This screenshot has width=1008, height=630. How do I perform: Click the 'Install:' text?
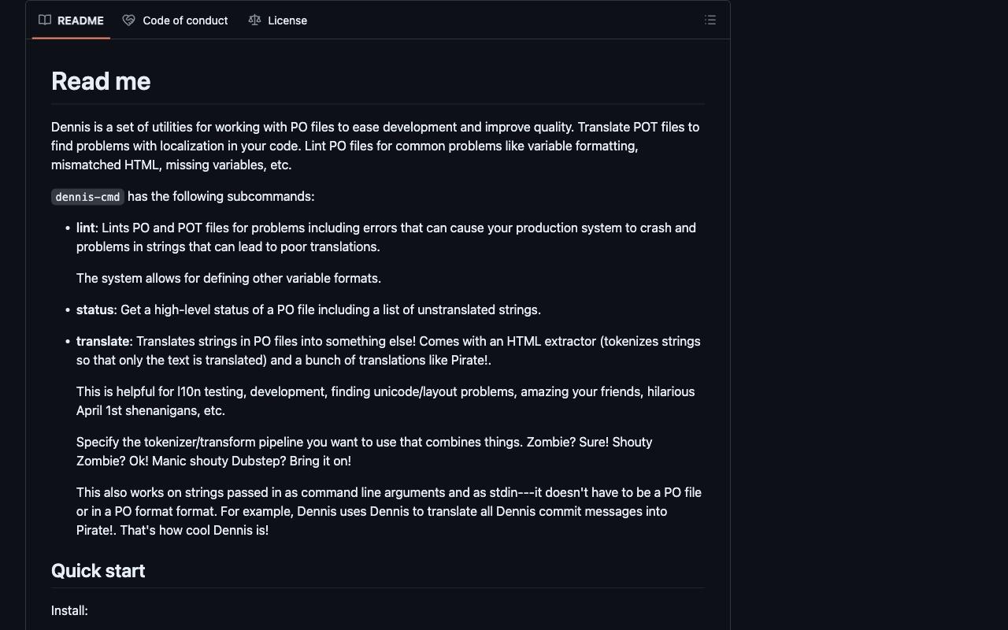[69, 610]
